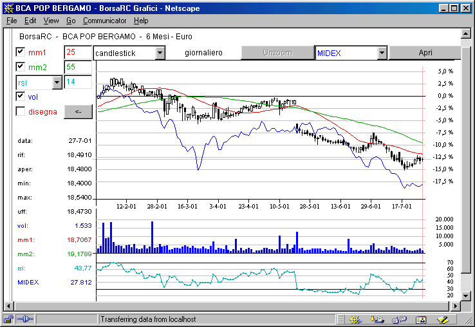
Task: Click the mm2 value 19,1789
Action: tap(79, 254)
